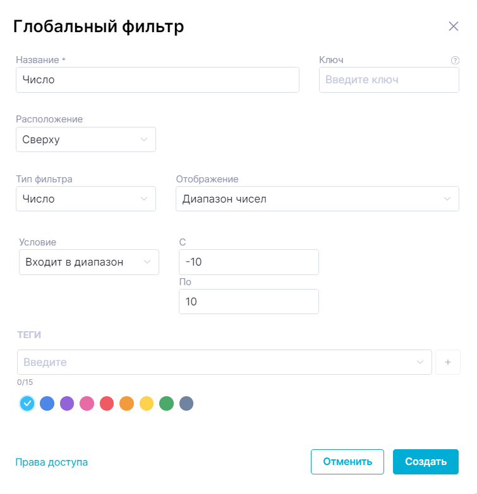Screen dimensions: 477x494
Task: Open the Теги dropdown field
Action: [224, 362]
